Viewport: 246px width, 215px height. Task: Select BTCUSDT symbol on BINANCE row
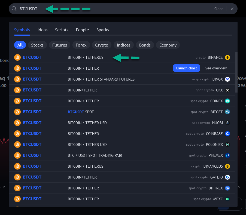[32, 57]
